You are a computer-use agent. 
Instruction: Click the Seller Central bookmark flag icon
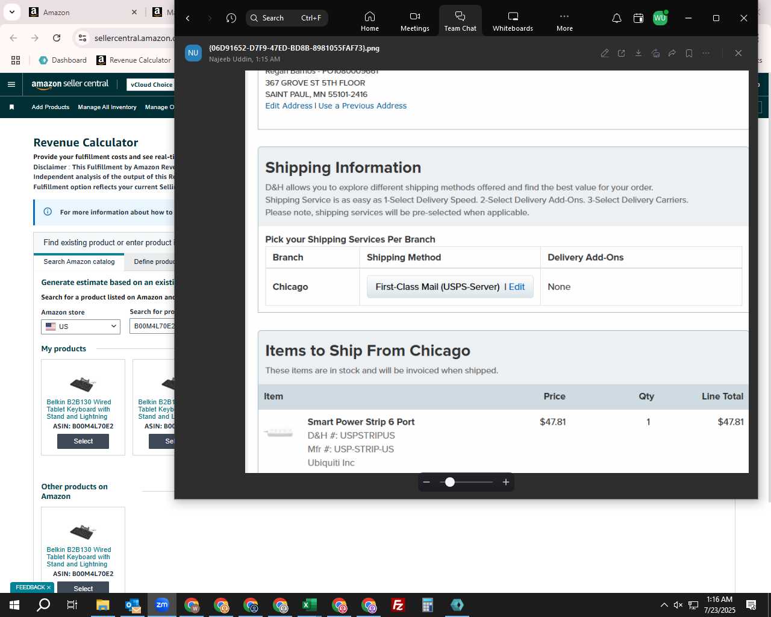[x=11, y=107]
